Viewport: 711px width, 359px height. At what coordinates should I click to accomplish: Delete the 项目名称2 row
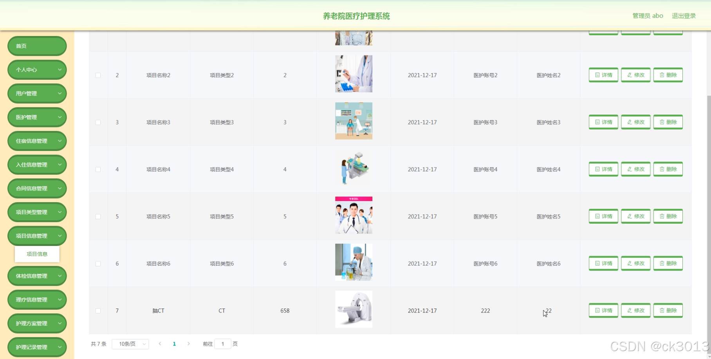[x=668, y=75]
